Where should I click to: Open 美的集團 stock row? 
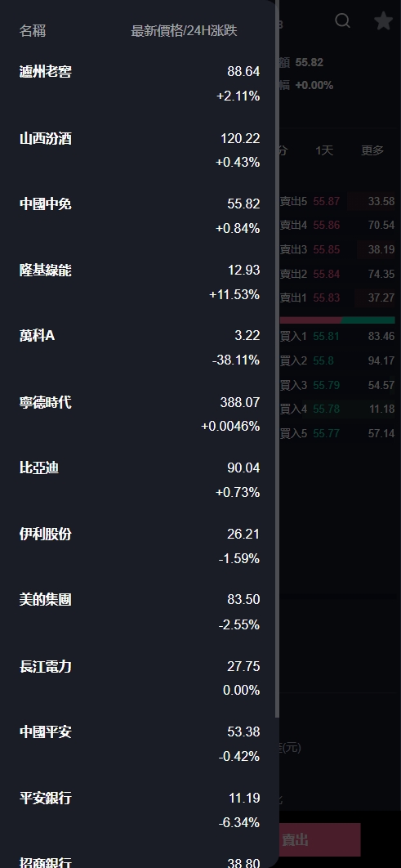point(140,611)
